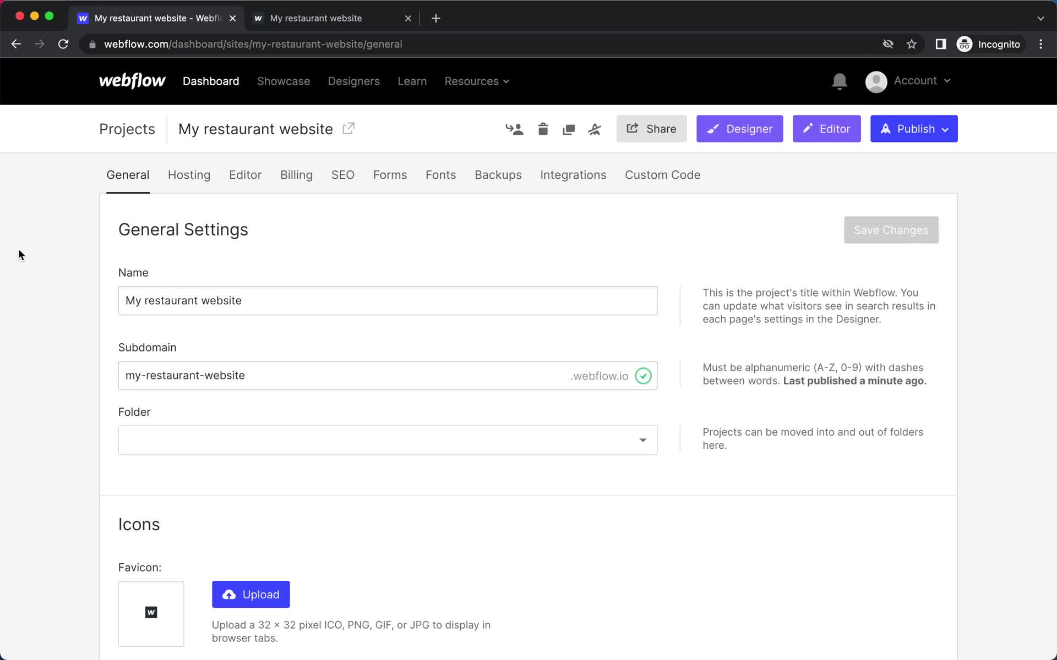Click the Upload favicon button

(251, 595)
